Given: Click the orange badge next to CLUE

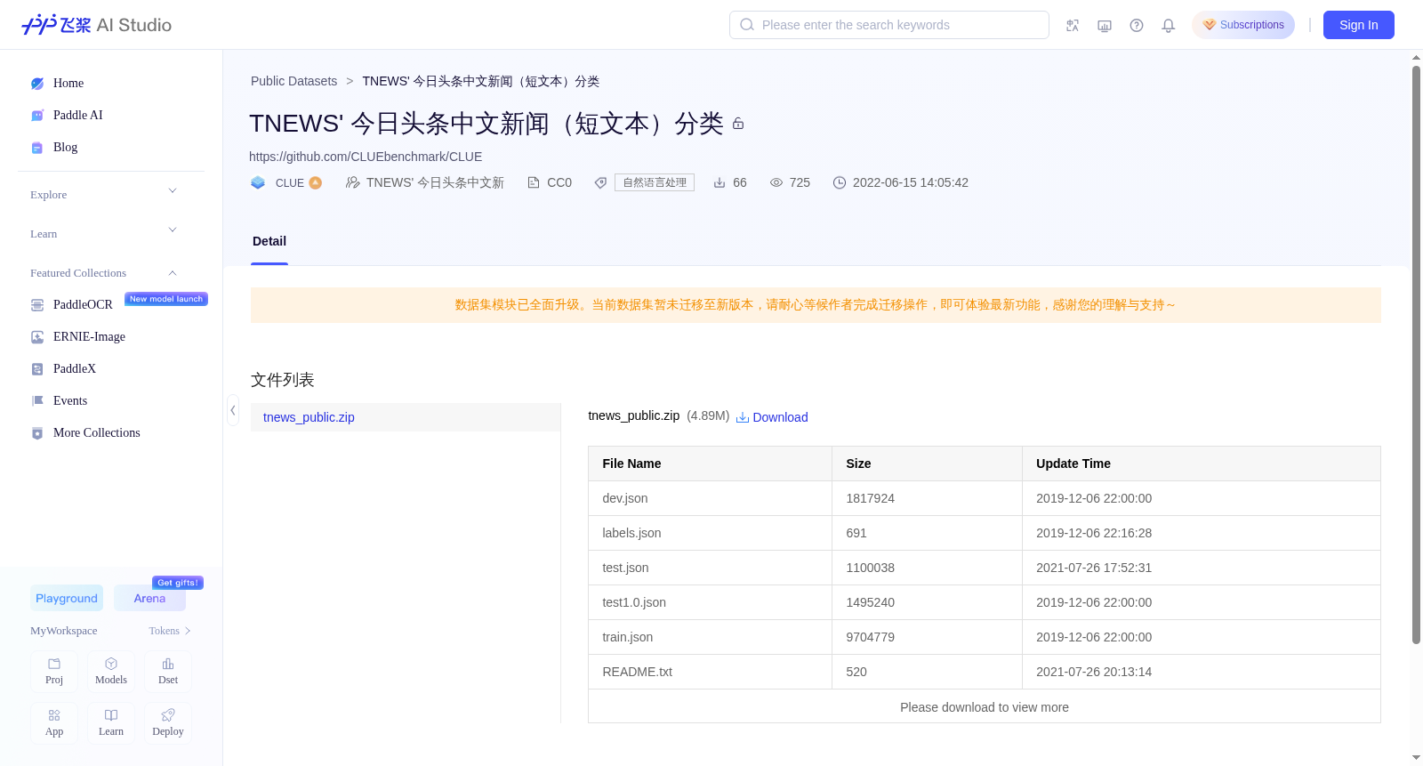Looking at the screenshot, I should (316, 182).
